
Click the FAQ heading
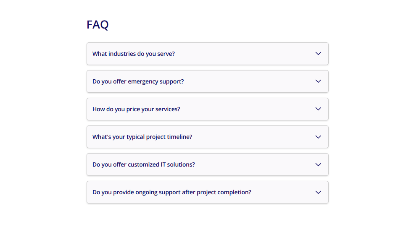pyautogui.click(x=98, y=25)
